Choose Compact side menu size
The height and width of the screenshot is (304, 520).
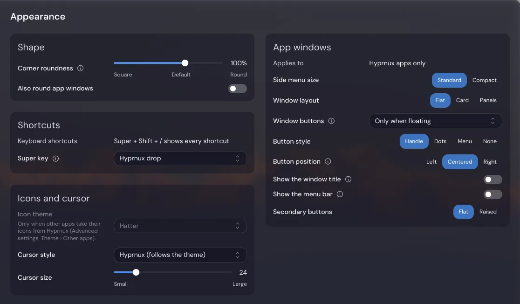coord(484,80)
